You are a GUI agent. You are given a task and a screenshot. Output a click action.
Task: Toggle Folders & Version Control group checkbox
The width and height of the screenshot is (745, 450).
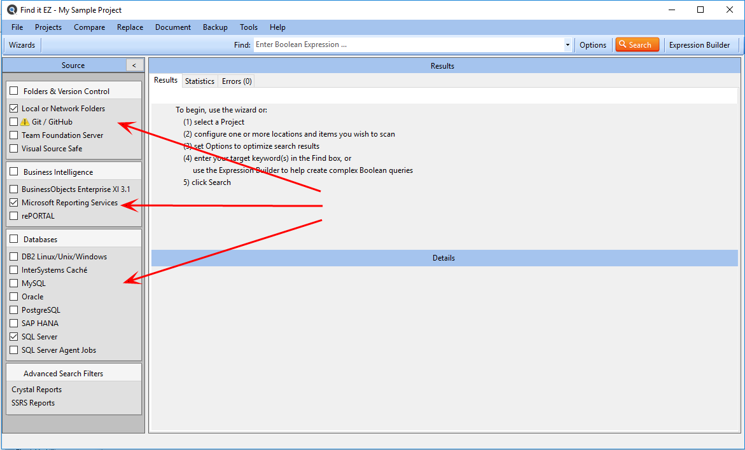pyautogui.click(x=14, y=91)
